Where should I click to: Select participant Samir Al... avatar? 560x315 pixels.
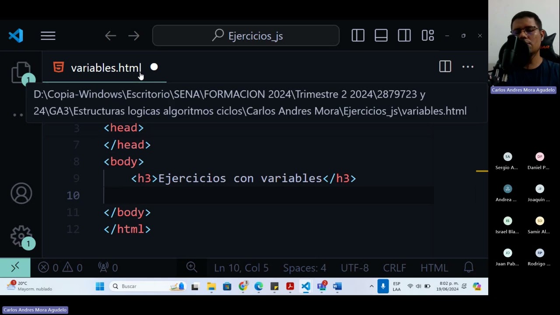[x=539, y=221]
